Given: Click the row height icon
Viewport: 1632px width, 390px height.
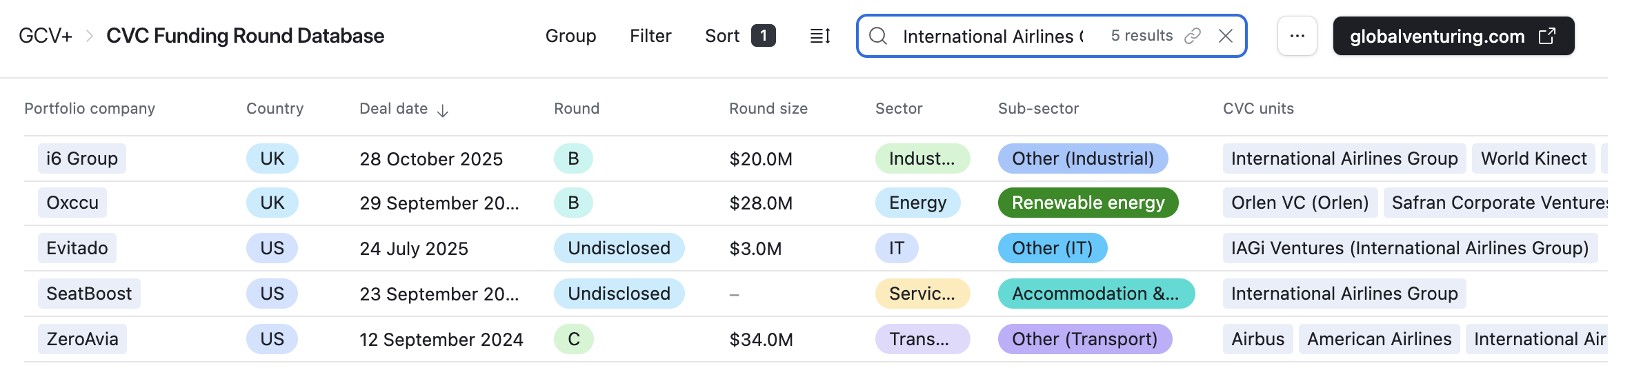Looking at the screenshot, I should pyautogui.click(x=819, y=36).
